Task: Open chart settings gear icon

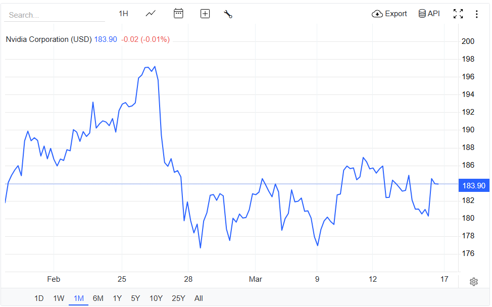Action: click(473, 282)
